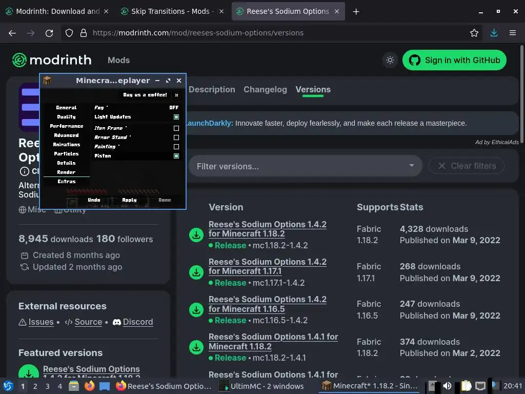Click the display monitor tray icon

click(x=480, y=386)
